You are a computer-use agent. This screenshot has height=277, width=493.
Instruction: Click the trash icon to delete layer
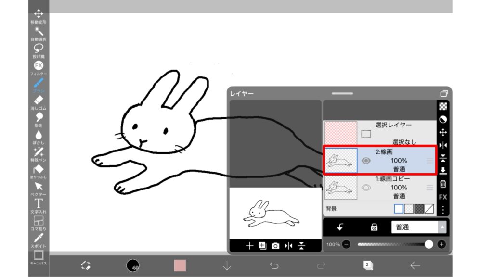pyautogui.click(x=443, y=184)
